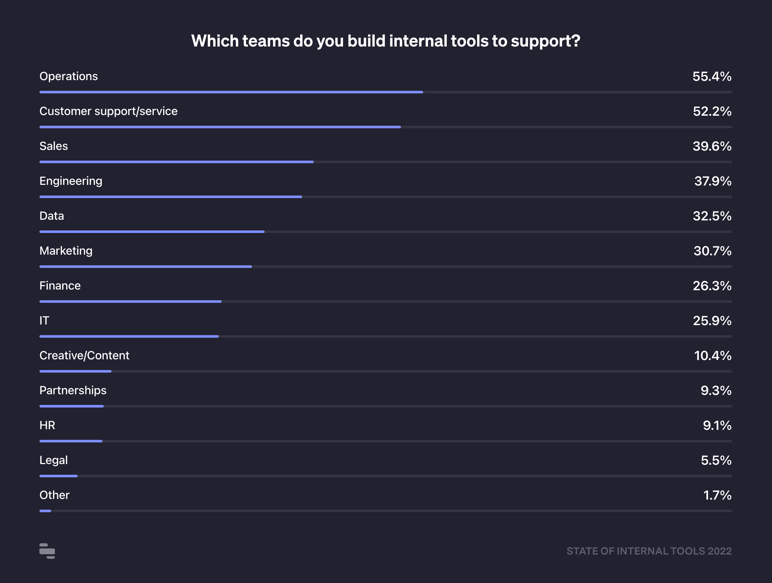
Task: Click the Engineering label
Action: [x=70, y=181]
